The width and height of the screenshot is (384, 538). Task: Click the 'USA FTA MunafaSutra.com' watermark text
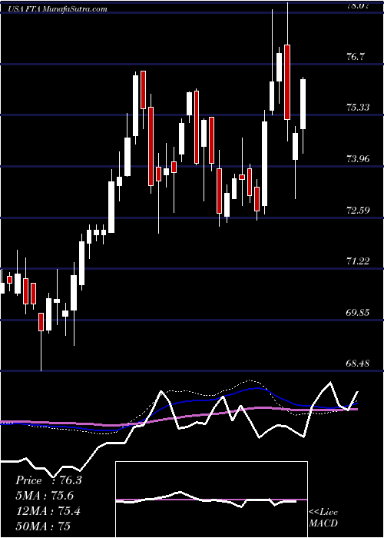[58, 9]
